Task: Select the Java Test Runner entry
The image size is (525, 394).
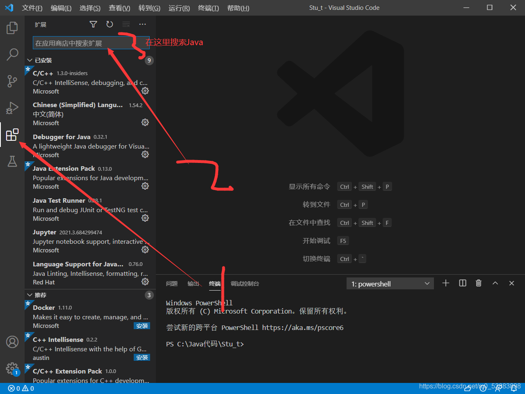Action: pyautogui.click(x=90, y=209)
